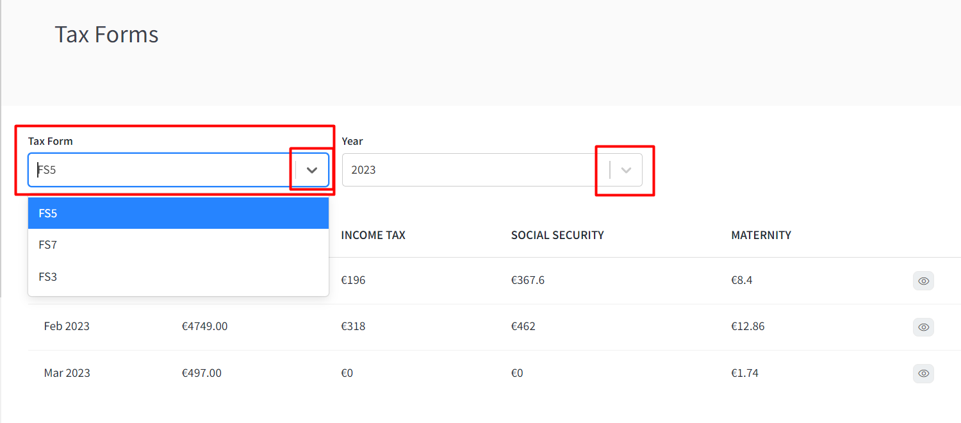This screenshot has width=961, height=423.
Task: View details for the €8.4 maternity row
Action: 923,281
